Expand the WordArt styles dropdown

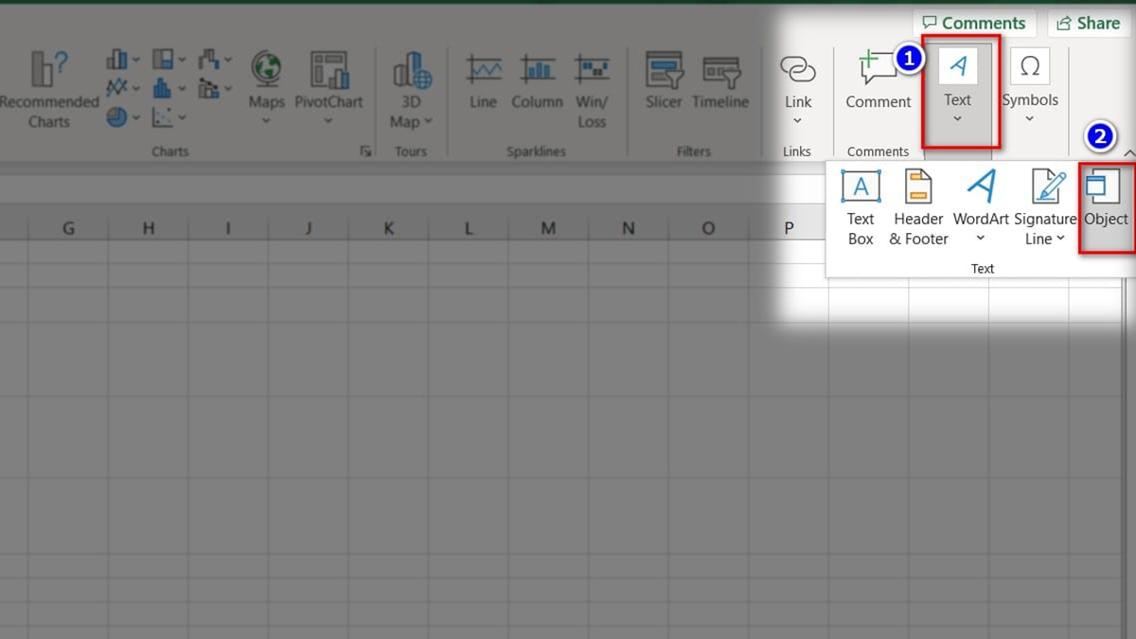tap(981, 239)
